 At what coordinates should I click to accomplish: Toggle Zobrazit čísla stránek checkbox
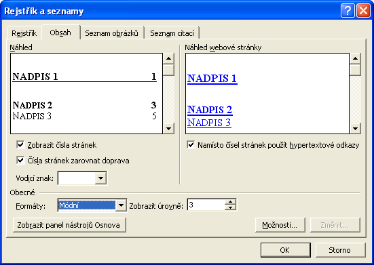(x=20, y=145)
